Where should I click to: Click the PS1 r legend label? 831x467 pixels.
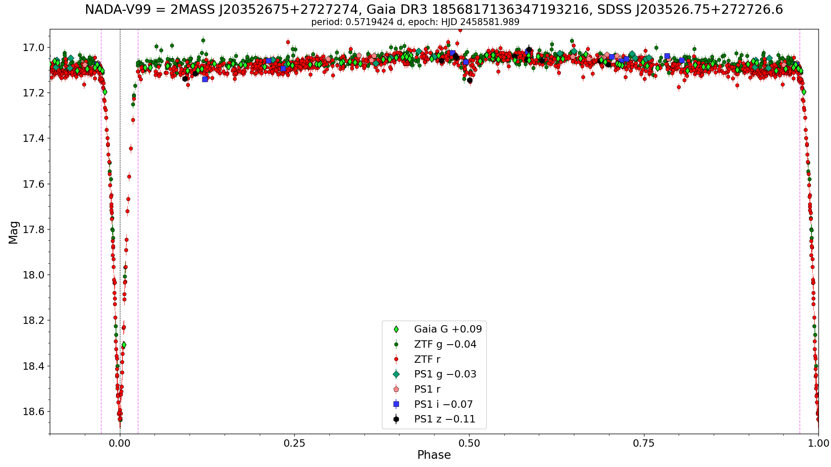[427, 389]
